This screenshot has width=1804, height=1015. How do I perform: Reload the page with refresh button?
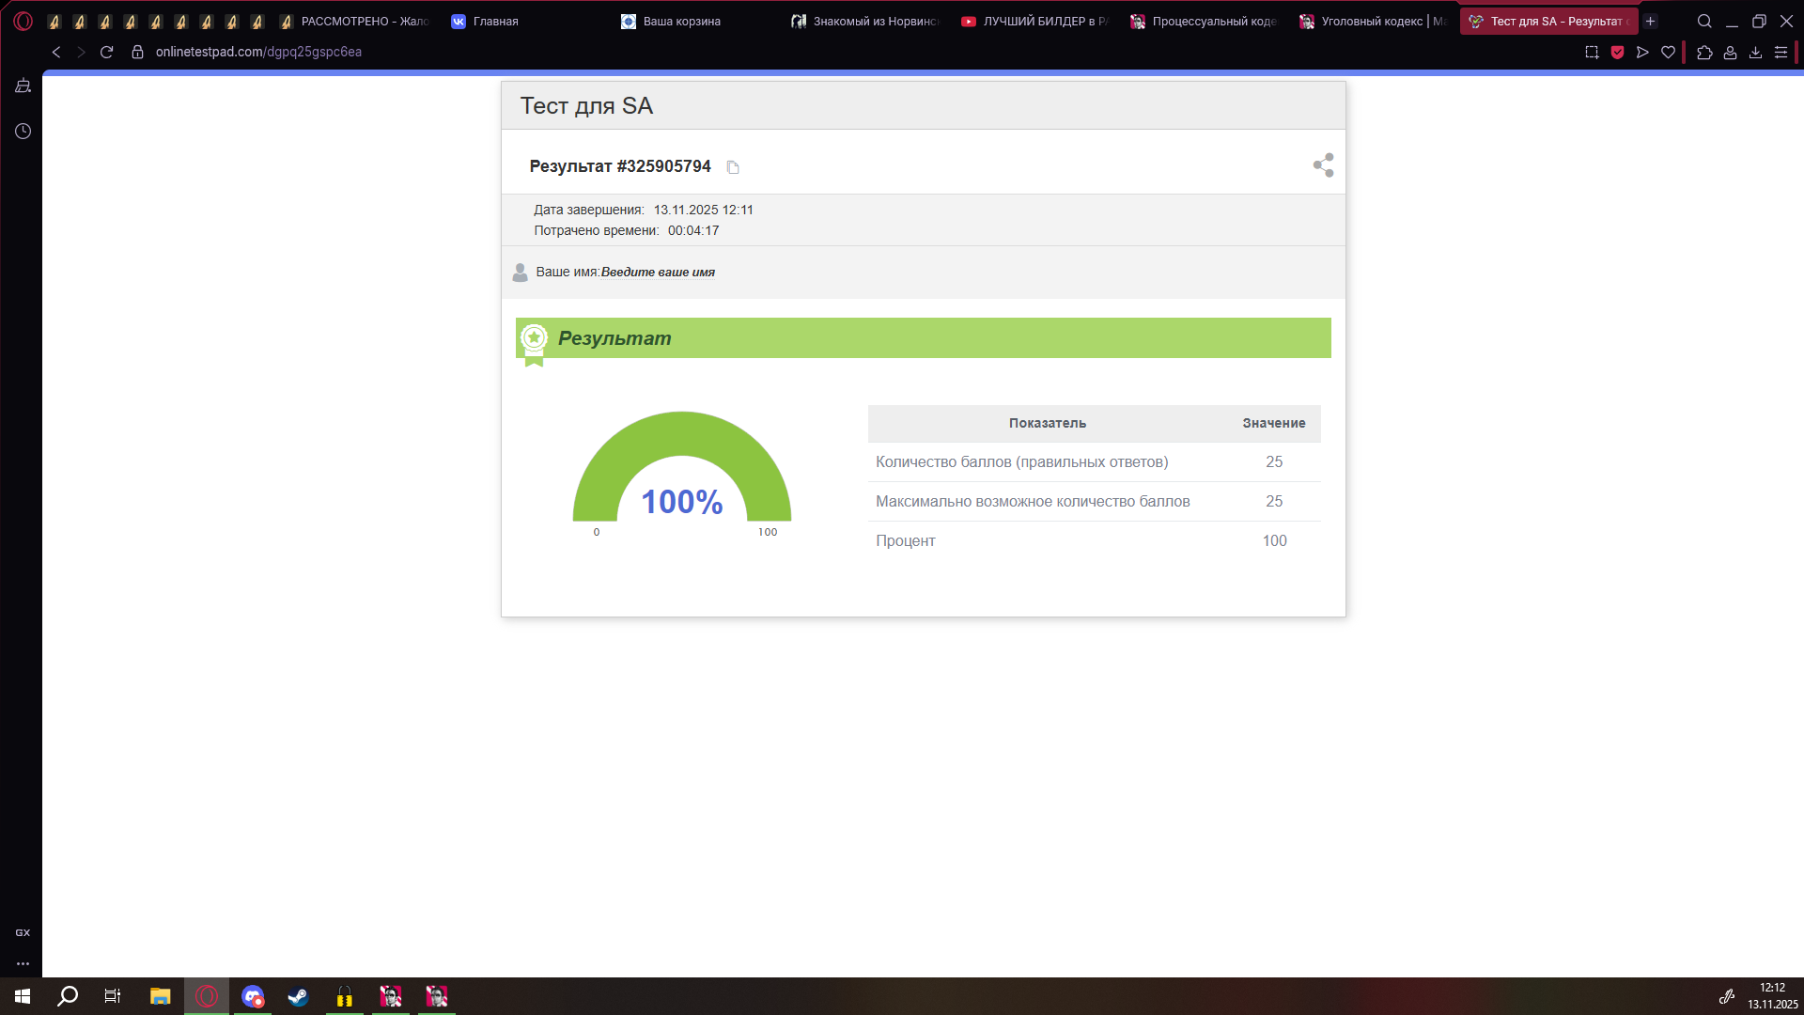click(x=106, y=53)
